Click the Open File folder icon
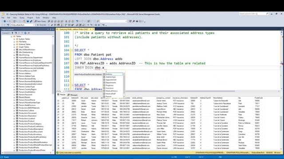The width and height of the screenshot is (284, 159). pos(24,21)
